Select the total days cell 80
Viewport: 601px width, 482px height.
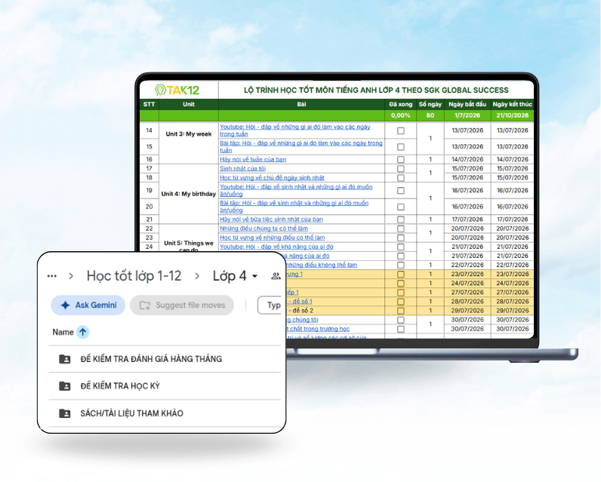pos(430,115)
